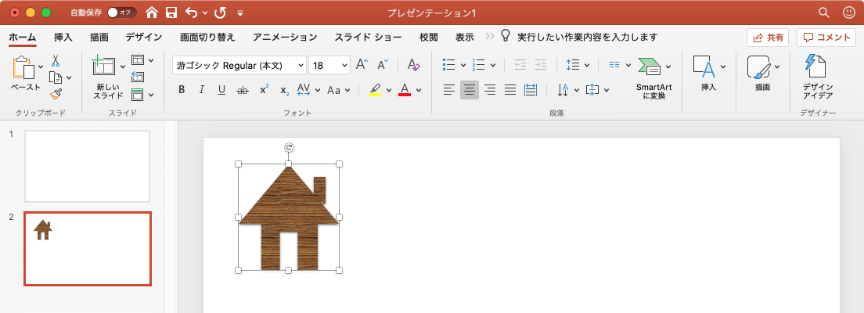Toggle Bold formatting

[182, 90]
